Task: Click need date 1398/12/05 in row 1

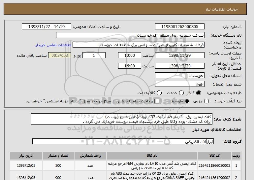Action: pyautogui.click(x=26, y=165)
